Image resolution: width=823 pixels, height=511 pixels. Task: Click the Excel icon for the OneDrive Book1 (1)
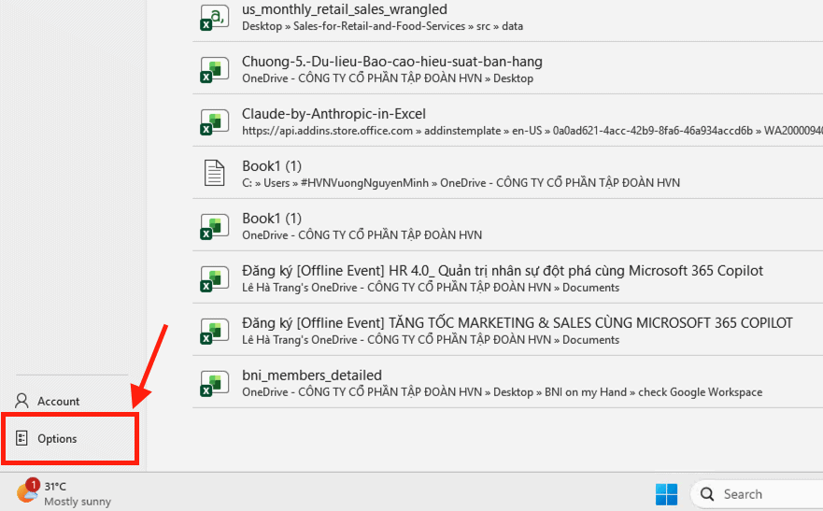tap(215, 225)
